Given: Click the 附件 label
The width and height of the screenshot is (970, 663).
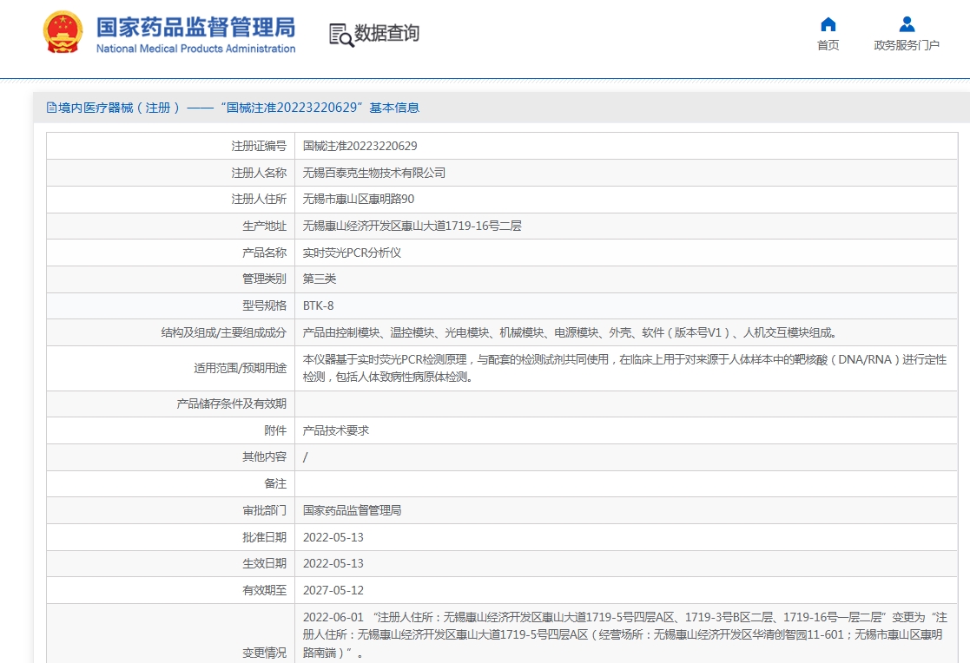Looking at the screenshot, I should tap(275, 430).
